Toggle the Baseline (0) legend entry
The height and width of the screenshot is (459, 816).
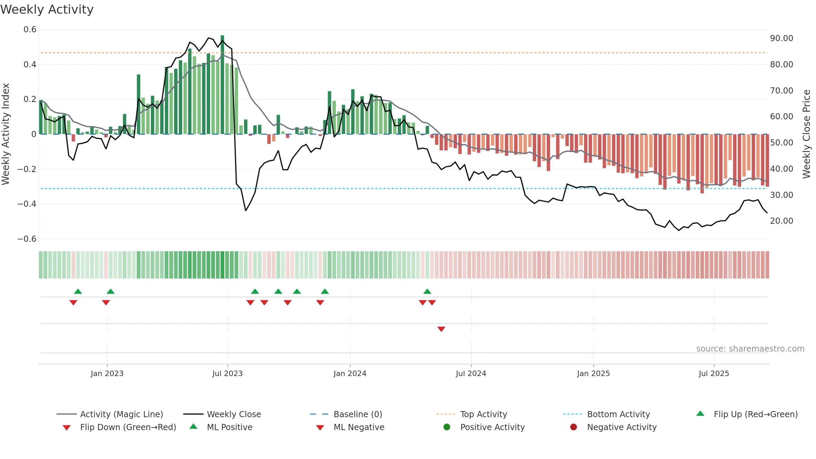(346, 414)
